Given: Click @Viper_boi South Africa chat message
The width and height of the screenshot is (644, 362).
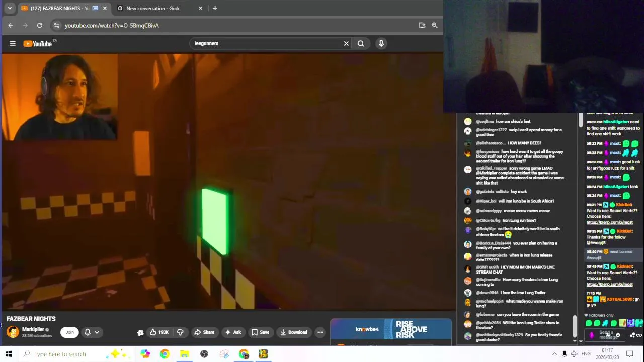Looking at the screenshot, I should click(515, 201).
